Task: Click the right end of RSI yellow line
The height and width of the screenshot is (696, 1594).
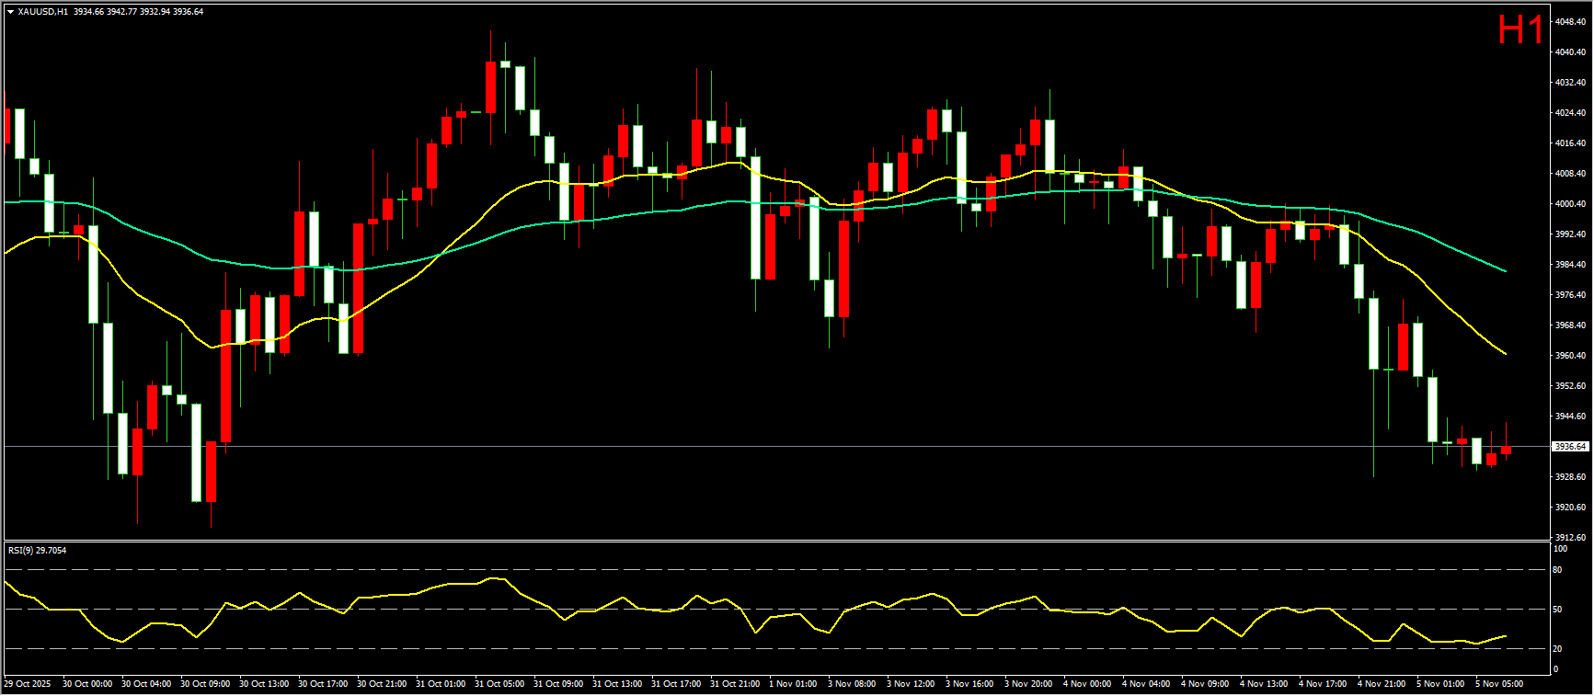Action: point(1505,635)
